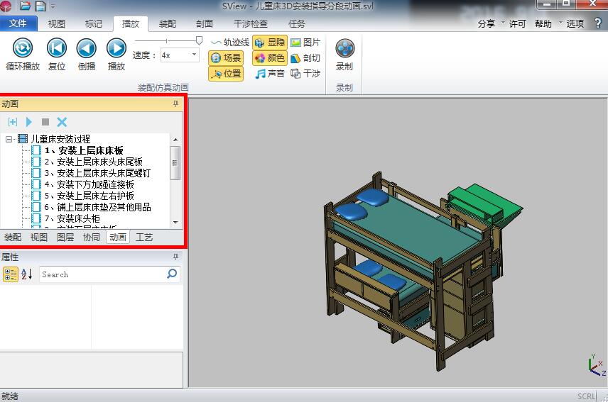Toggle the position (位置) option
Viewport: 608px width, 402px height.
[x=226, y=74]
